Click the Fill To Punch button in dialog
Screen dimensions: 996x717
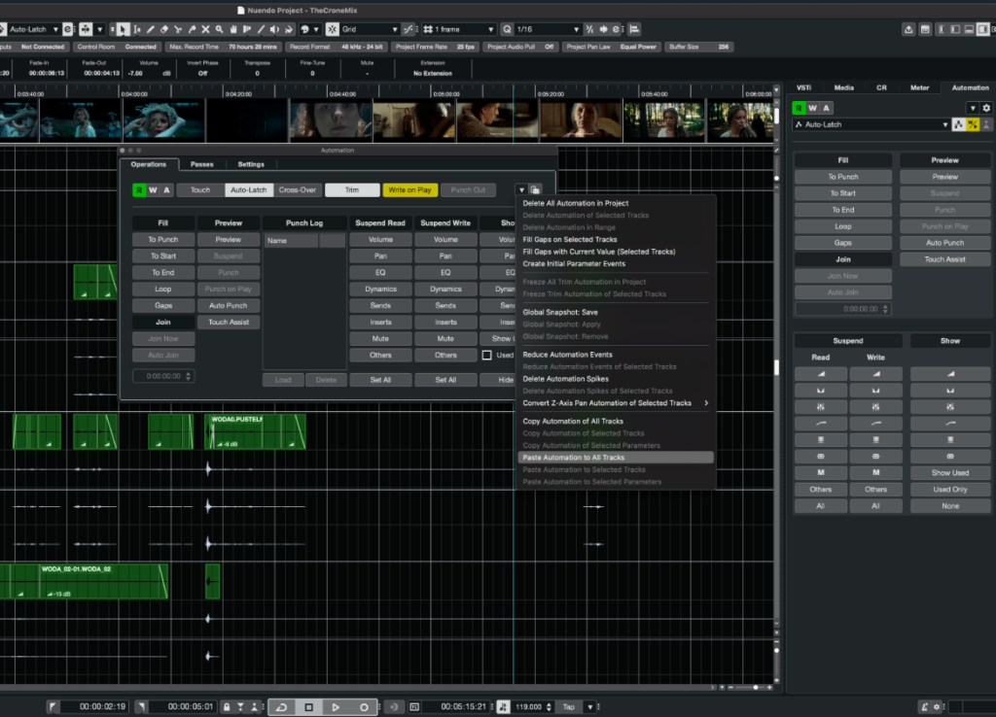[x=162, y=239]
